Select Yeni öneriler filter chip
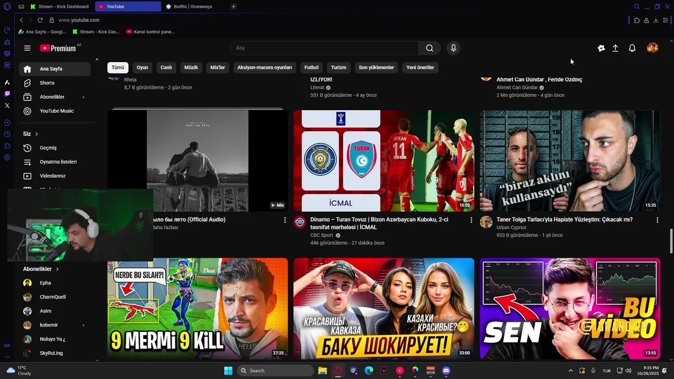This screenshot has height=379, width=674. point(420,67)
